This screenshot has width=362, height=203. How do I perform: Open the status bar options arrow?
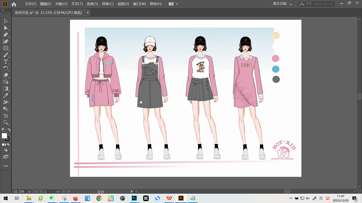coord(132,191)
